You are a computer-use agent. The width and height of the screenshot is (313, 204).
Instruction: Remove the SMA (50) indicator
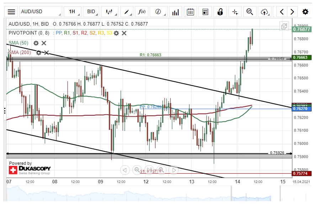(x=44, y=43)
